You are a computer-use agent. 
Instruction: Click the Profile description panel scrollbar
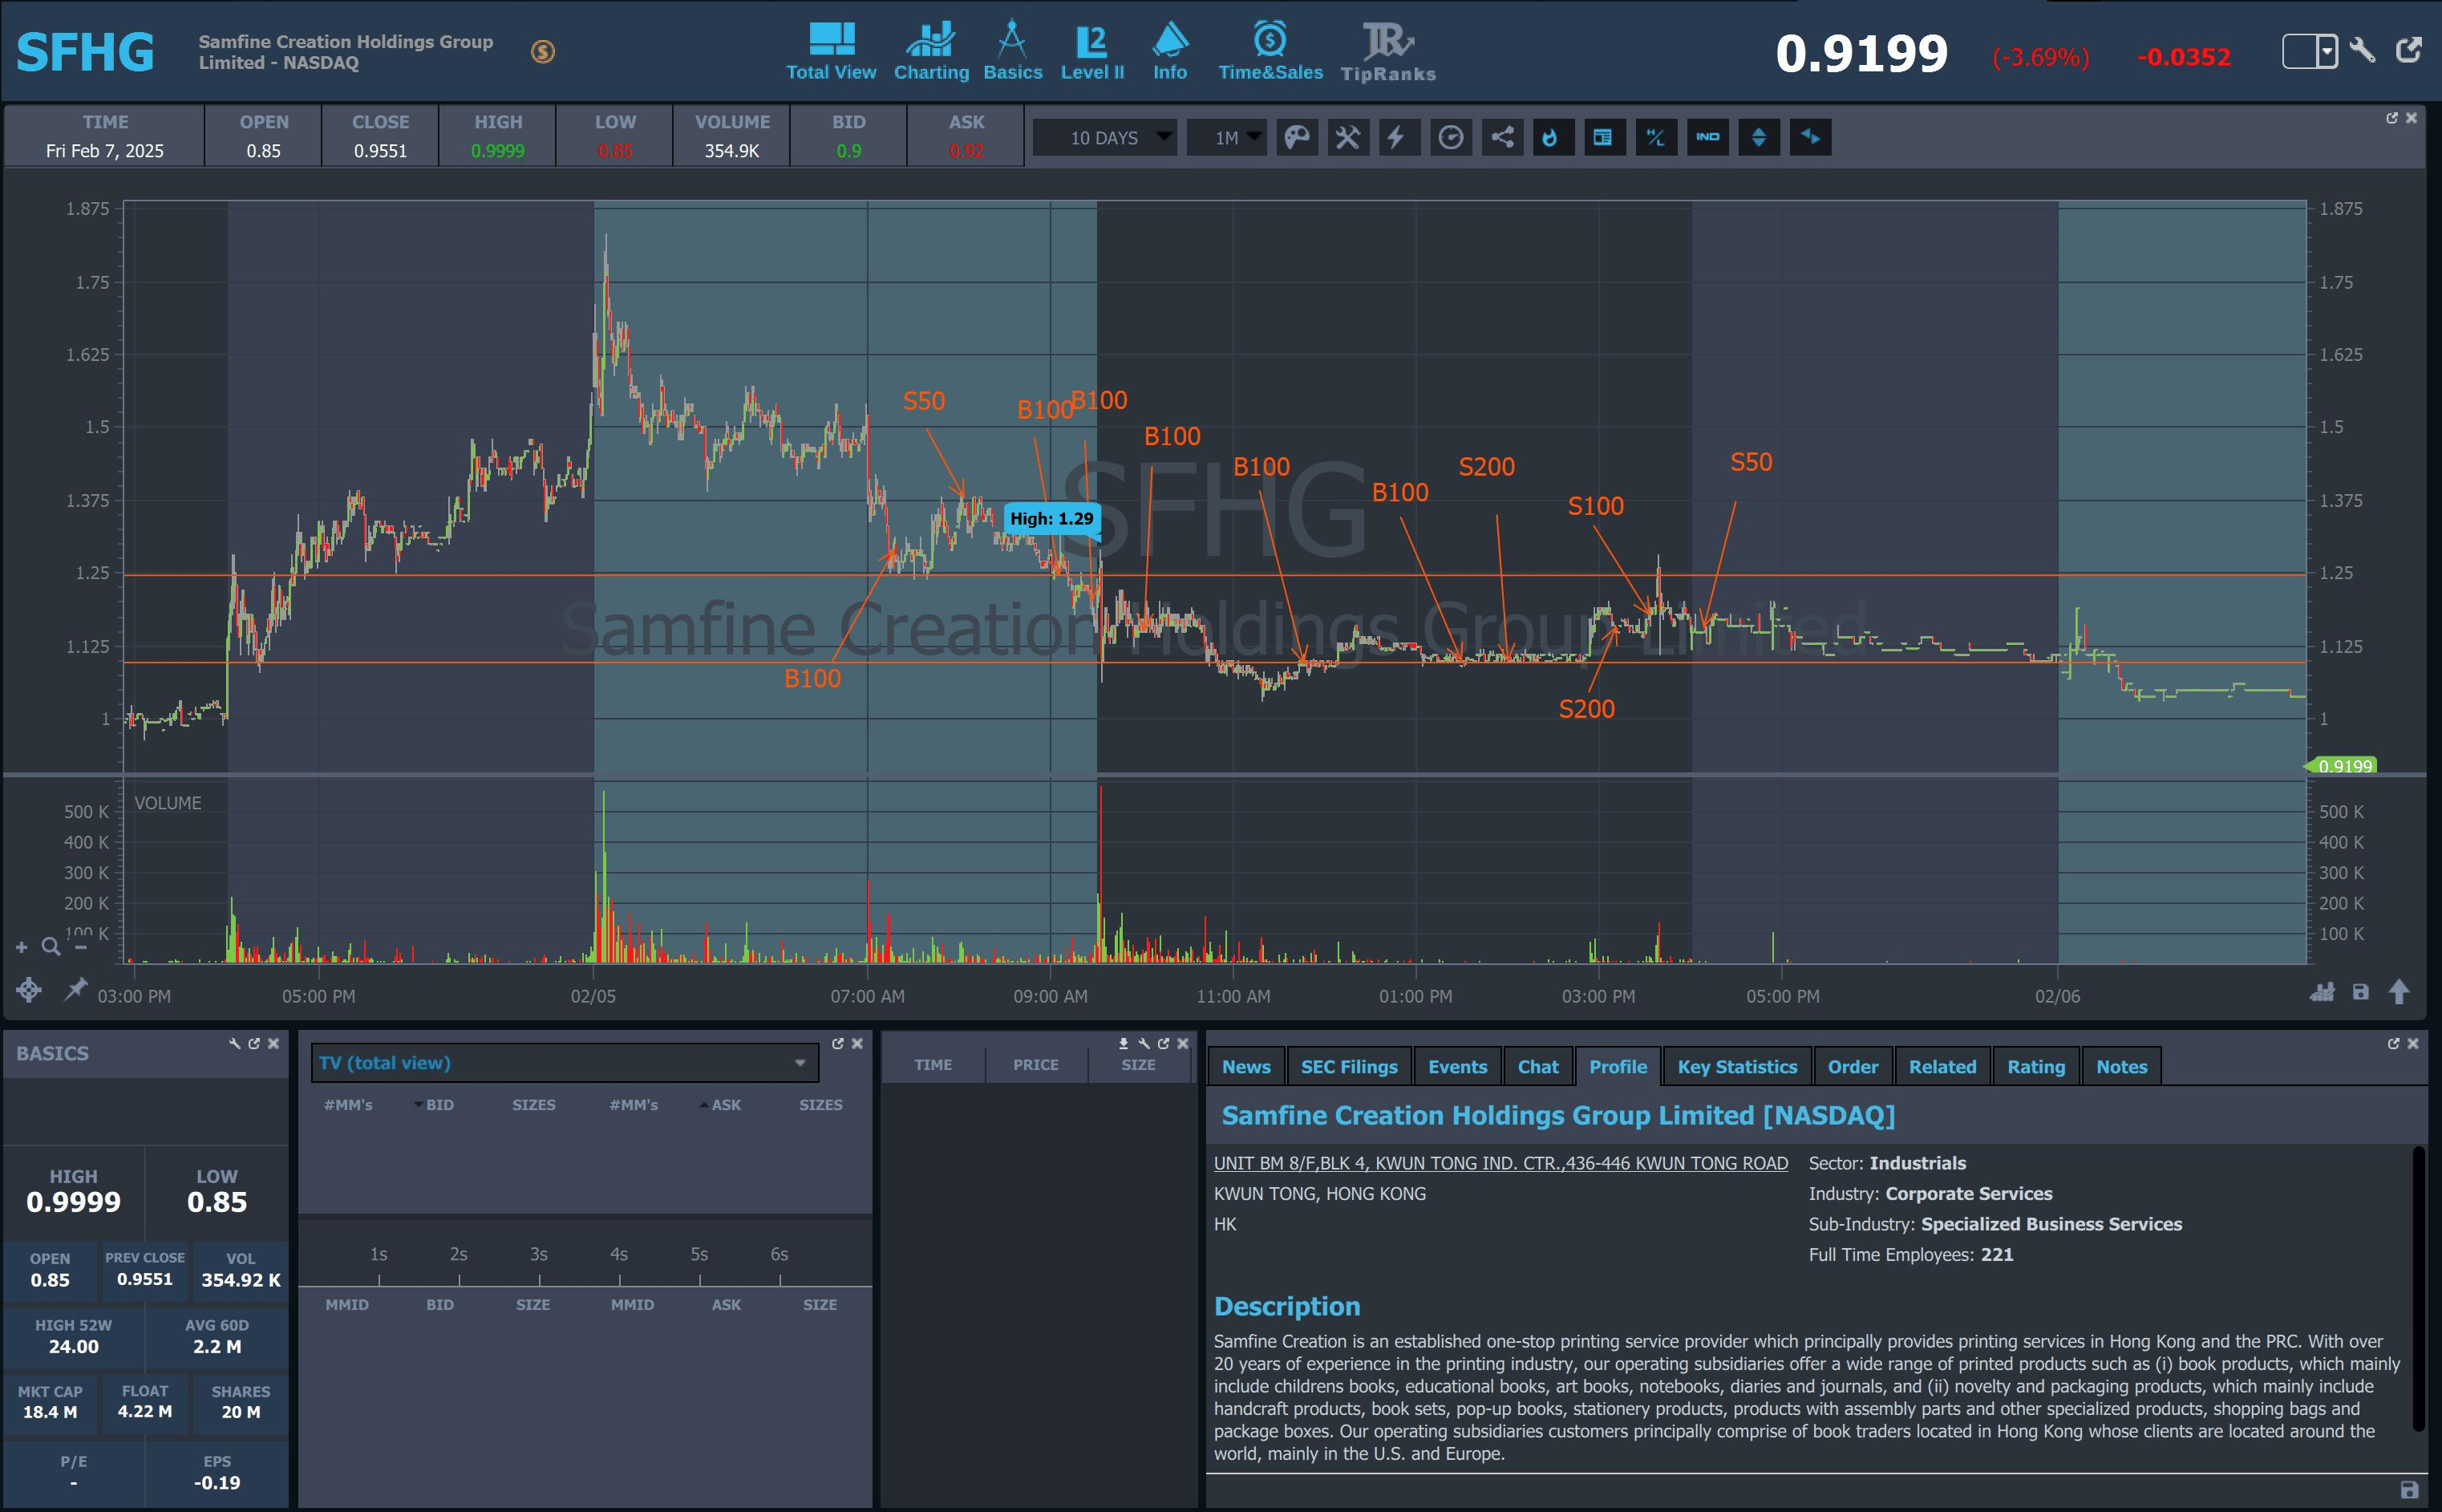click(x=2419, y=1290)
